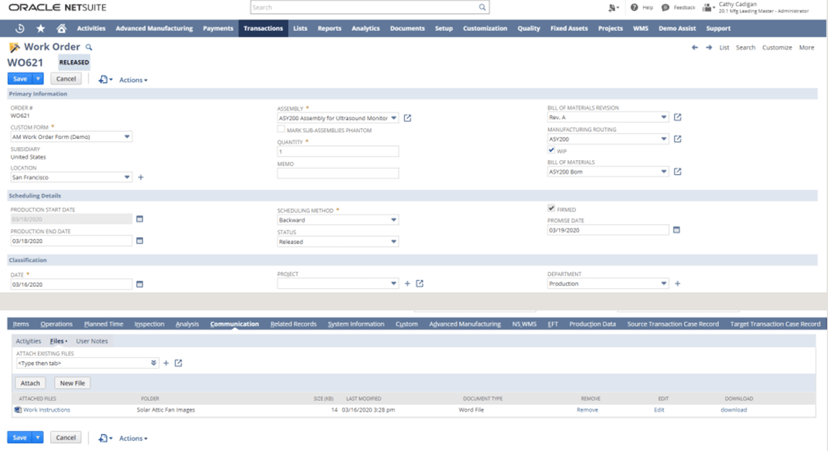Screen dimensions: 828x451
Task: Open the Transactions menu
Action: click(263, 28)
